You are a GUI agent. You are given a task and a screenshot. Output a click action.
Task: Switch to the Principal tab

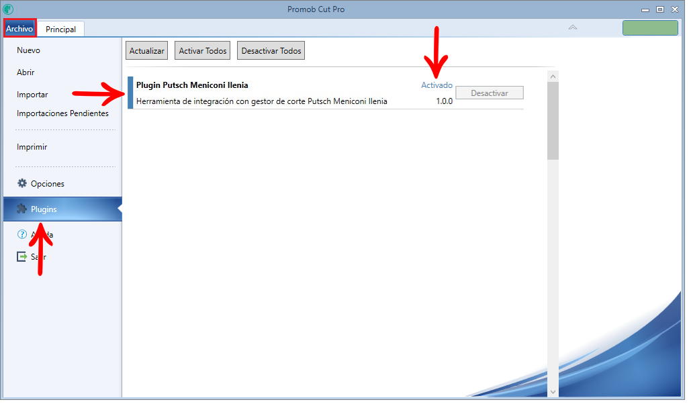pyautogui.click(x=60, y=29)
